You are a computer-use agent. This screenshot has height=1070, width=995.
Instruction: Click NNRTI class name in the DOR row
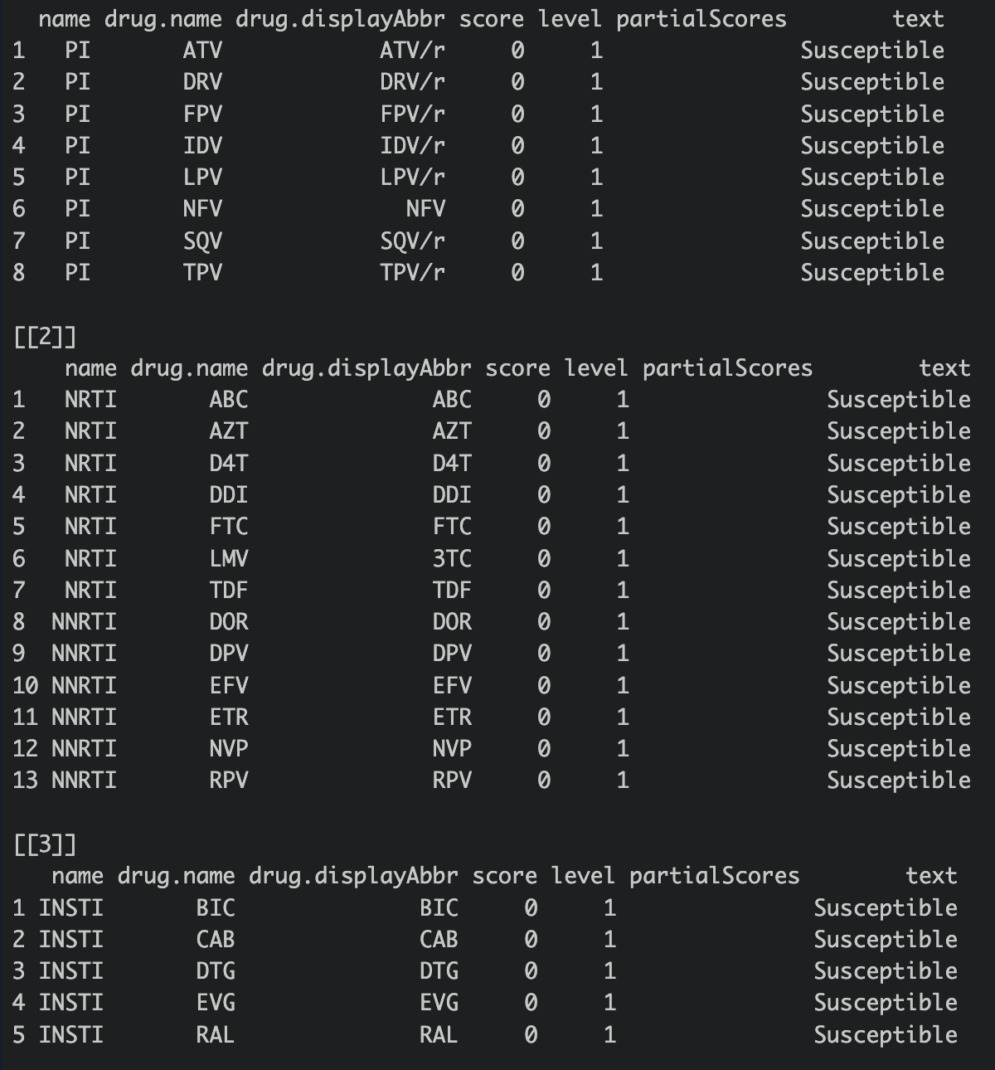pyautogui.click(x=84, y=622)
